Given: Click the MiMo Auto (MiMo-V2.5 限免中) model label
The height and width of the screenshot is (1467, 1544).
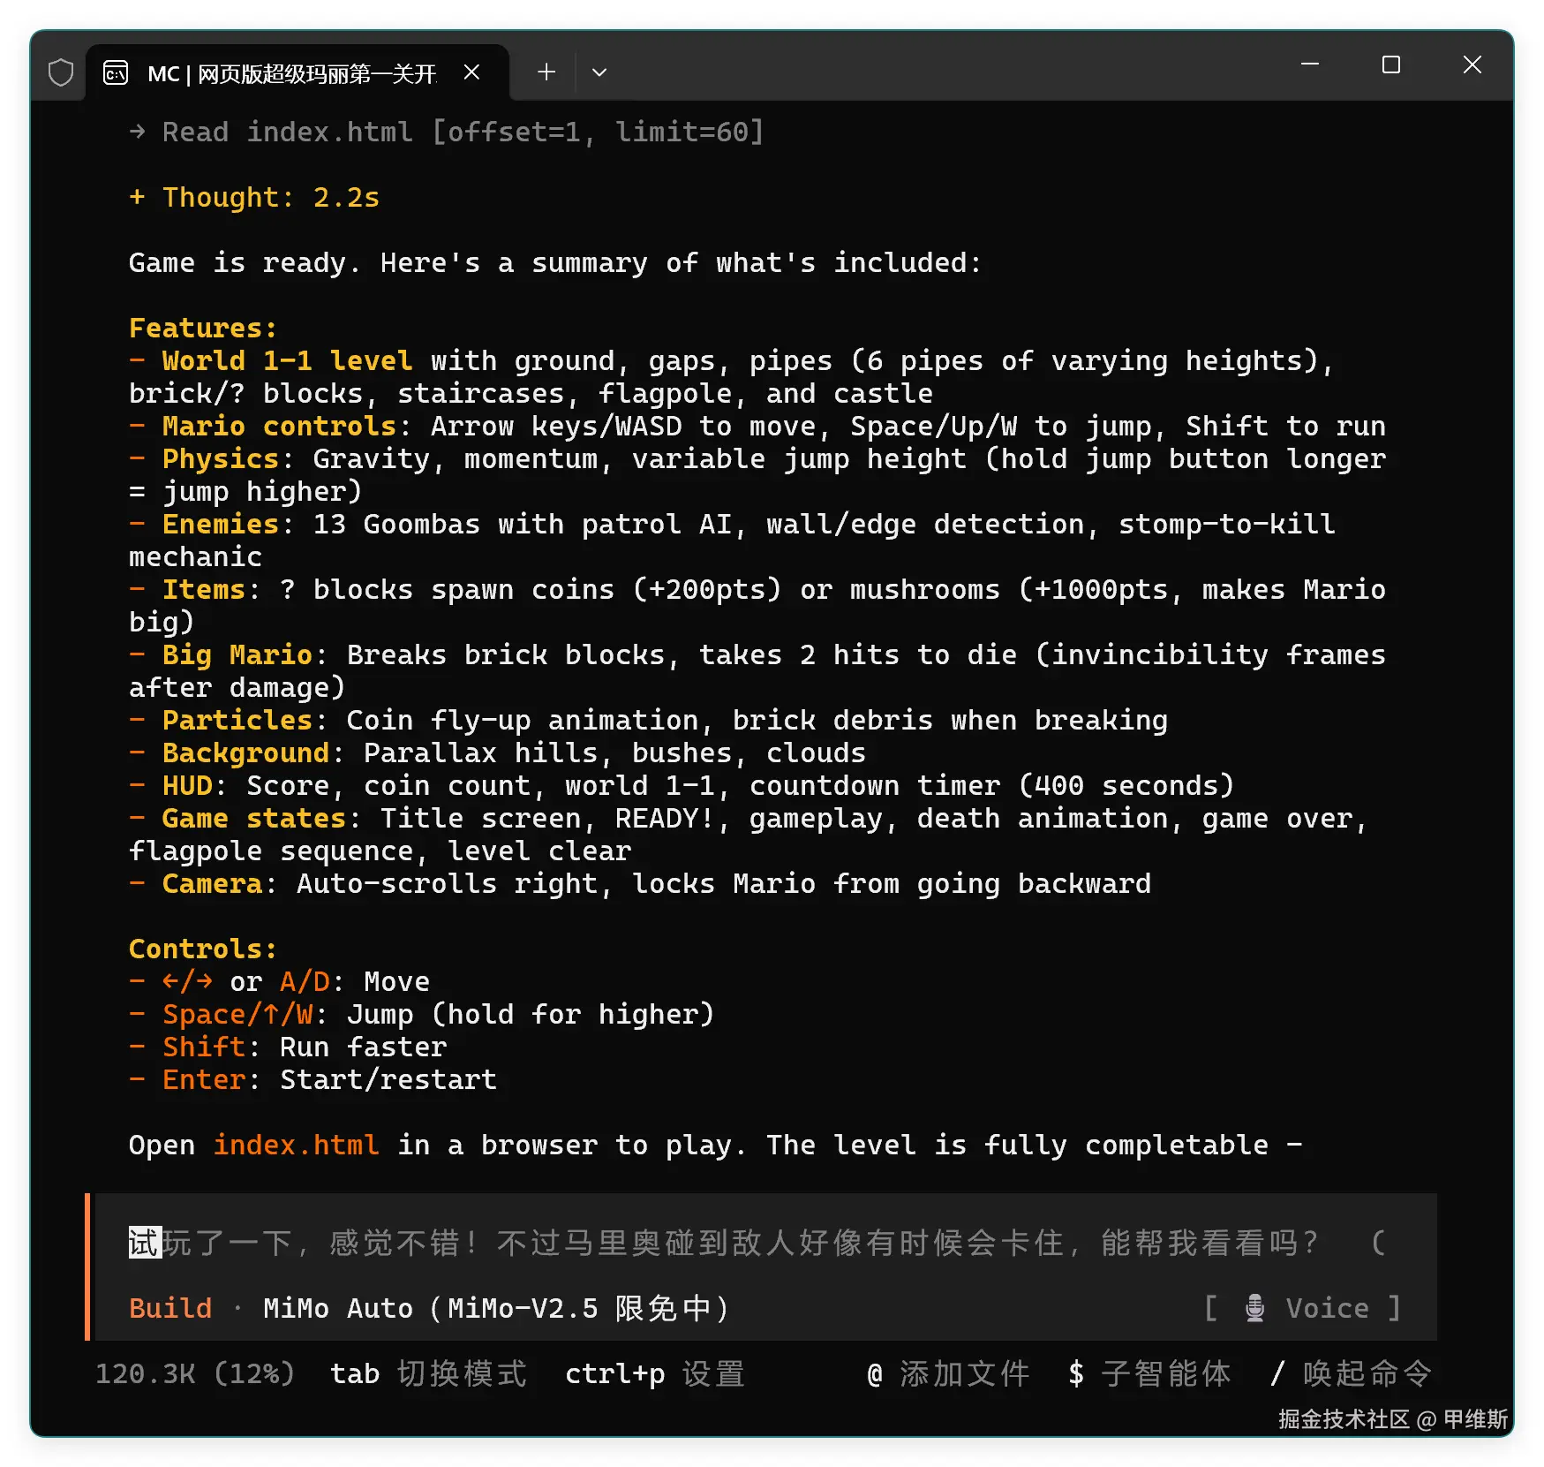Looking at the screenshot, I should pyautogui.click(x=496, y=1308).
